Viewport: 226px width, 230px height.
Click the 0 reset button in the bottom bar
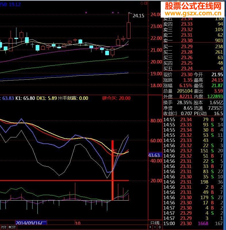click(160, 227)
